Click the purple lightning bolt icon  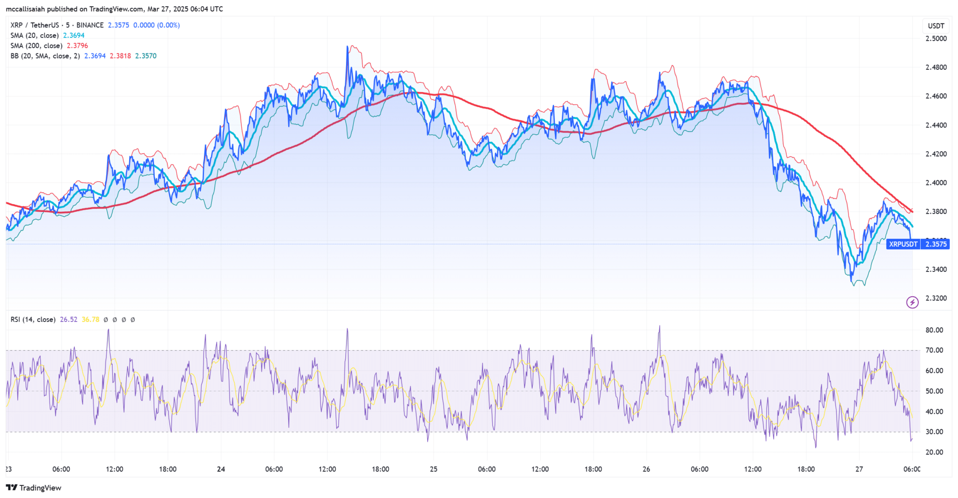pos(912,302)
